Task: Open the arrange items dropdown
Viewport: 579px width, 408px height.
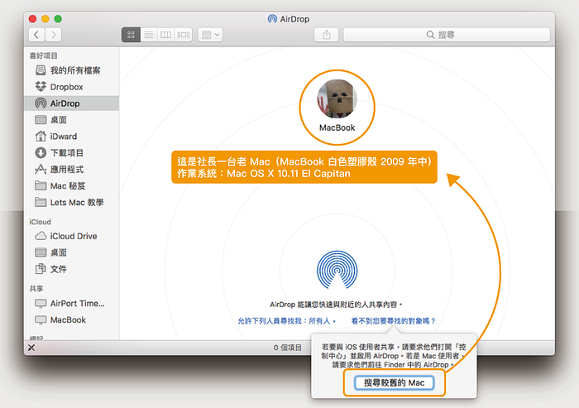Action: (x=210, y=35)
